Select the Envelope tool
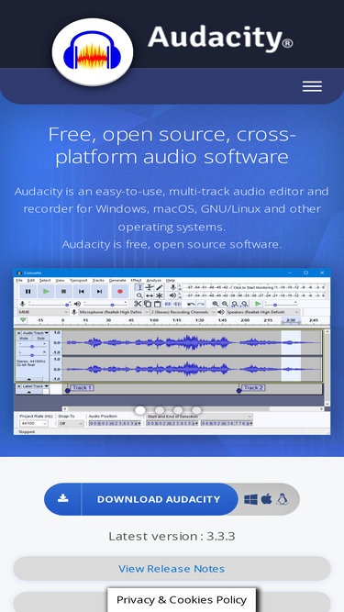Screen dimensions: 344x612 pyautogui.click(x=149, y=288)
